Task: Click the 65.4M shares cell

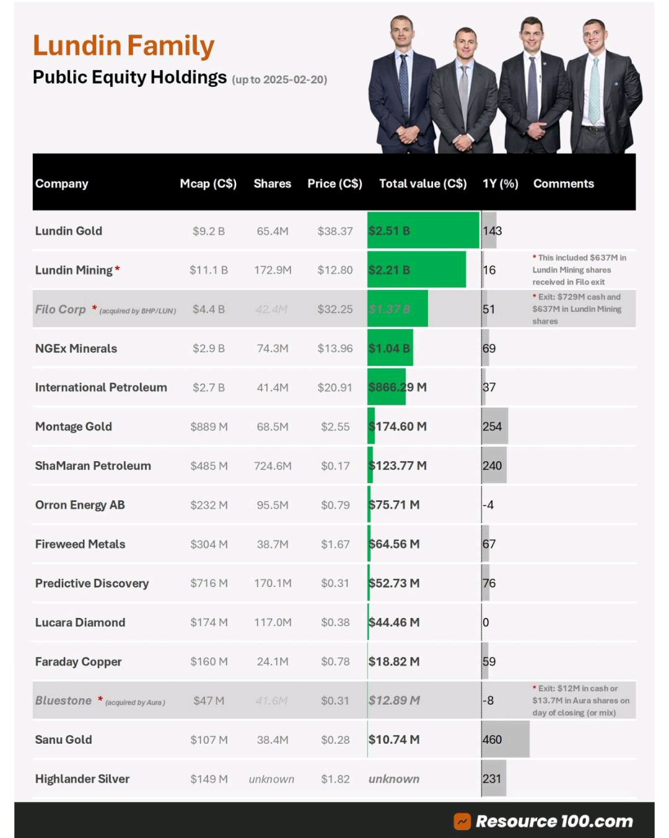Action: click(273, 231)
